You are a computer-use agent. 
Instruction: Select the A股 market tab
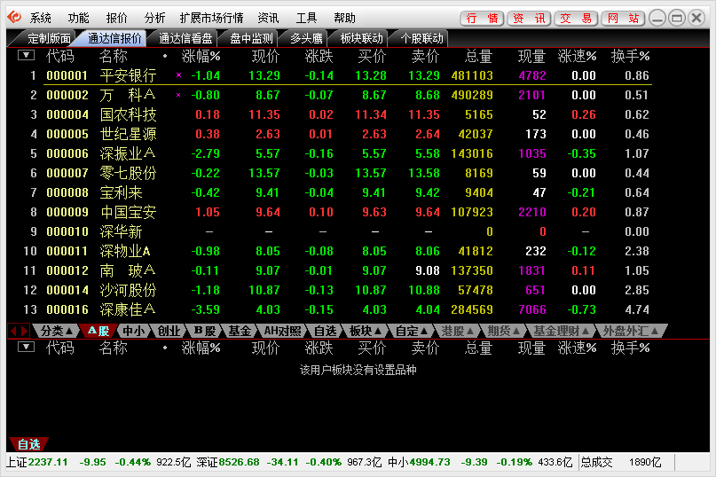point(98,331)
